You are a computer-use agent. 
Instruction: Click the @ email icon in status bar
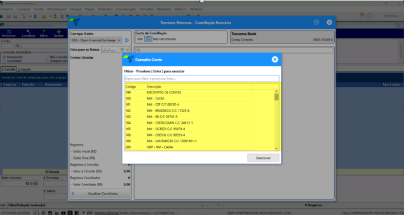(x=43, y=213)
